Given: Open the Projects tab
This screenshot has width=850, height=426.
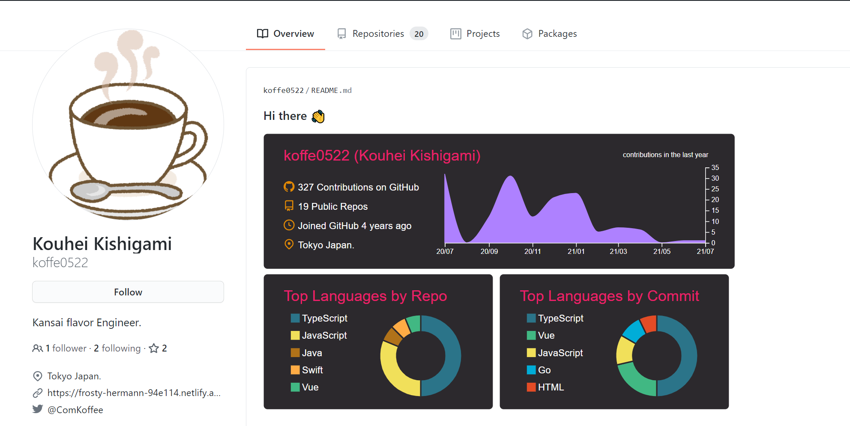Looking at the screenshot, I should pos(475,34).
